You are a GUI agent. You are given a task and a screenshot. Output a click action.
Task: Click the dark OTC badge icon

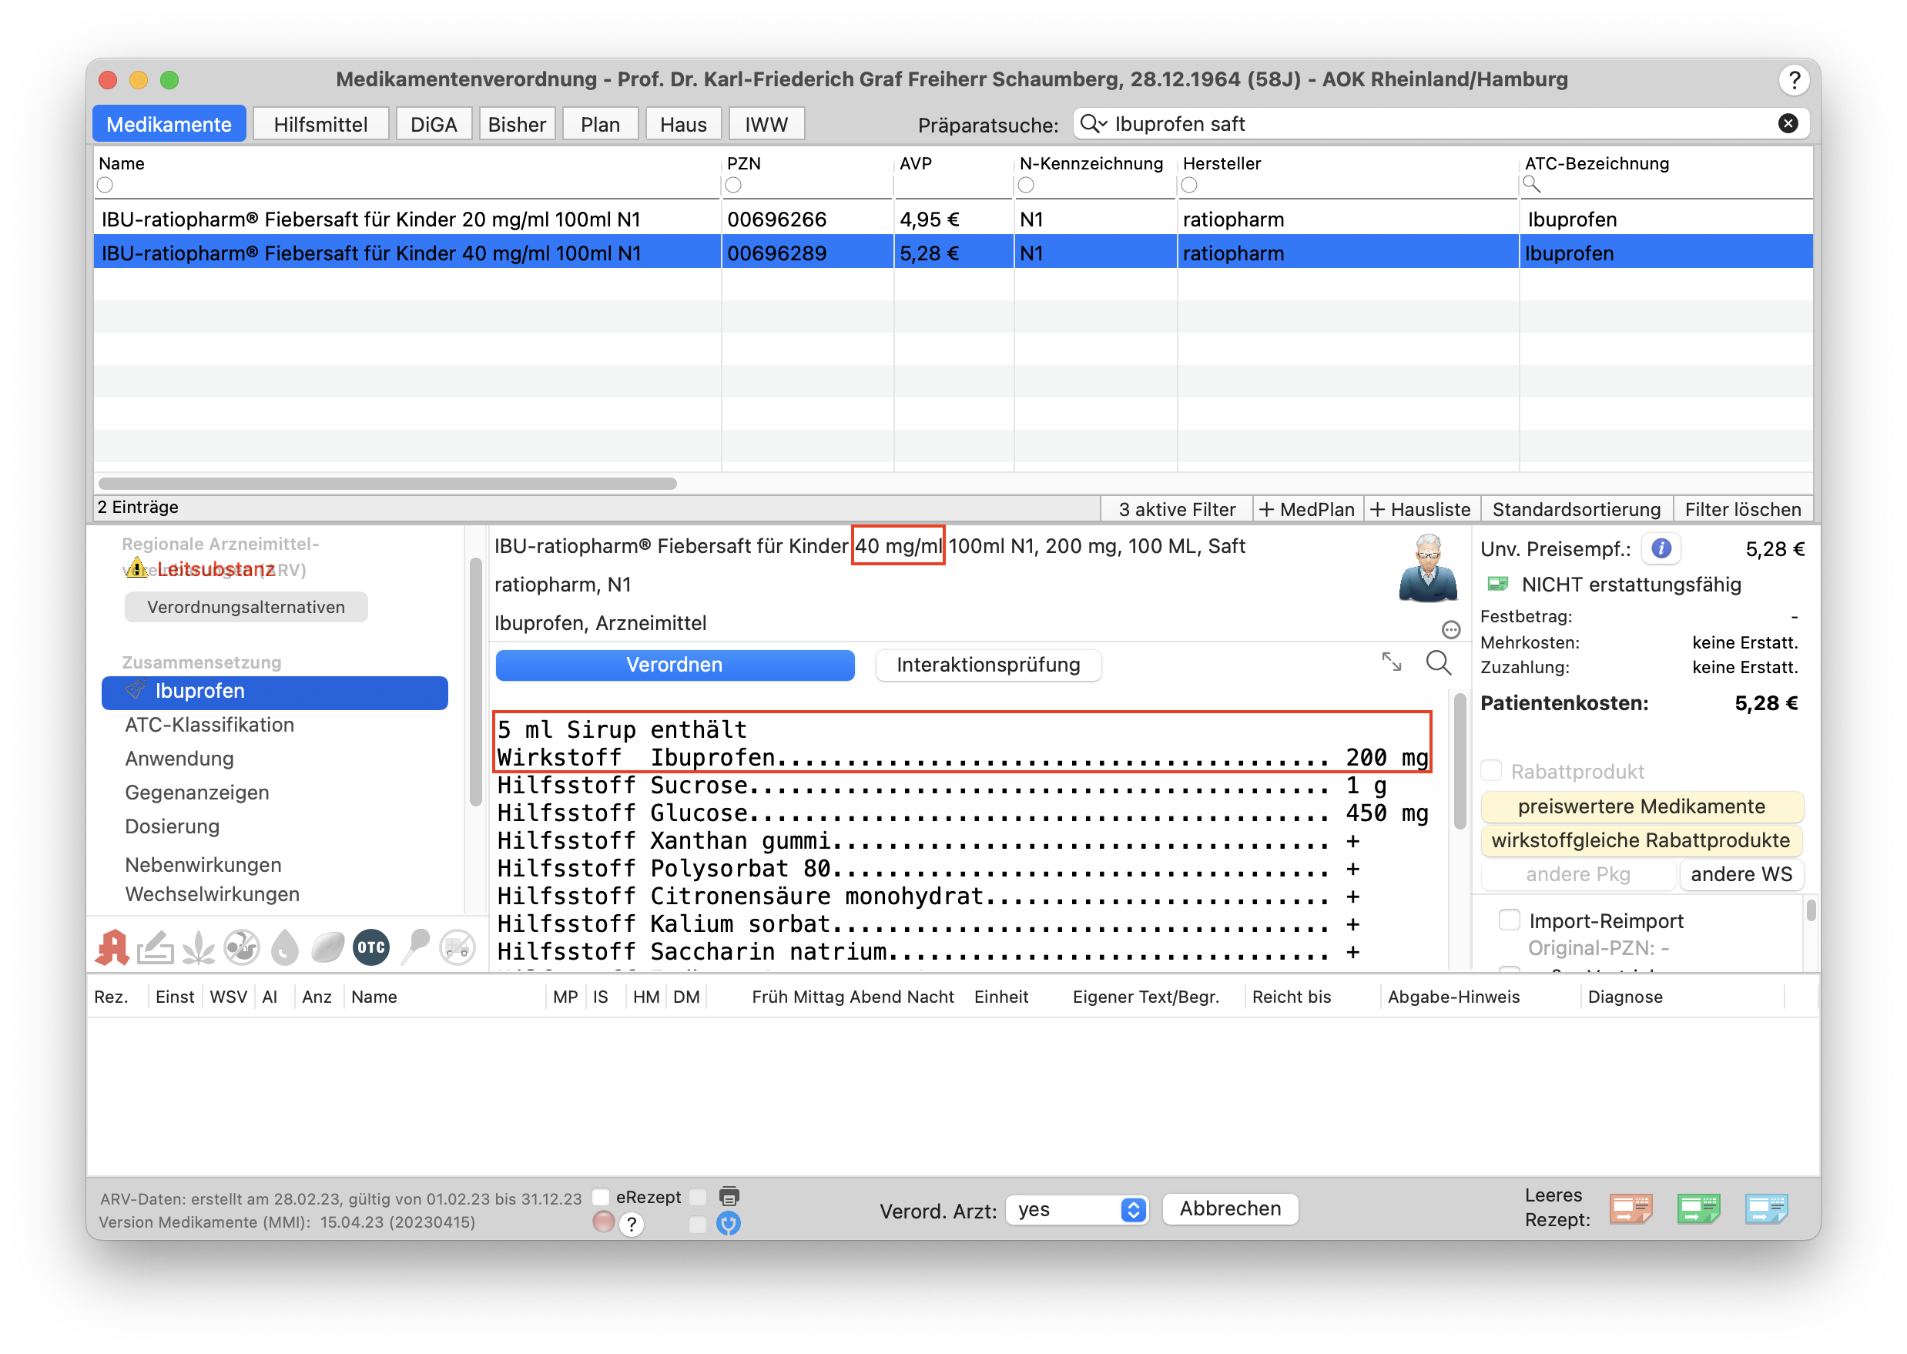click(371, 948)
